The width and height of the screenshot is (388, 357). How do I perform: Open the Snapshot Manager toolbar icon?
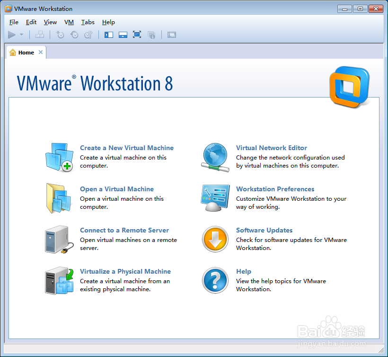point(88,35)
